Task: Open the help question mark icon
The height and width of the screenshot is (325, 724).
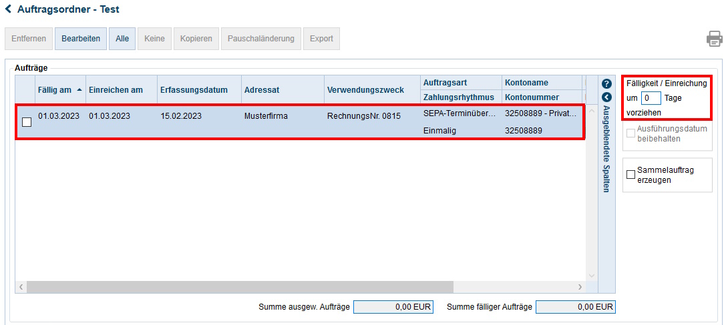Action: 606,83
